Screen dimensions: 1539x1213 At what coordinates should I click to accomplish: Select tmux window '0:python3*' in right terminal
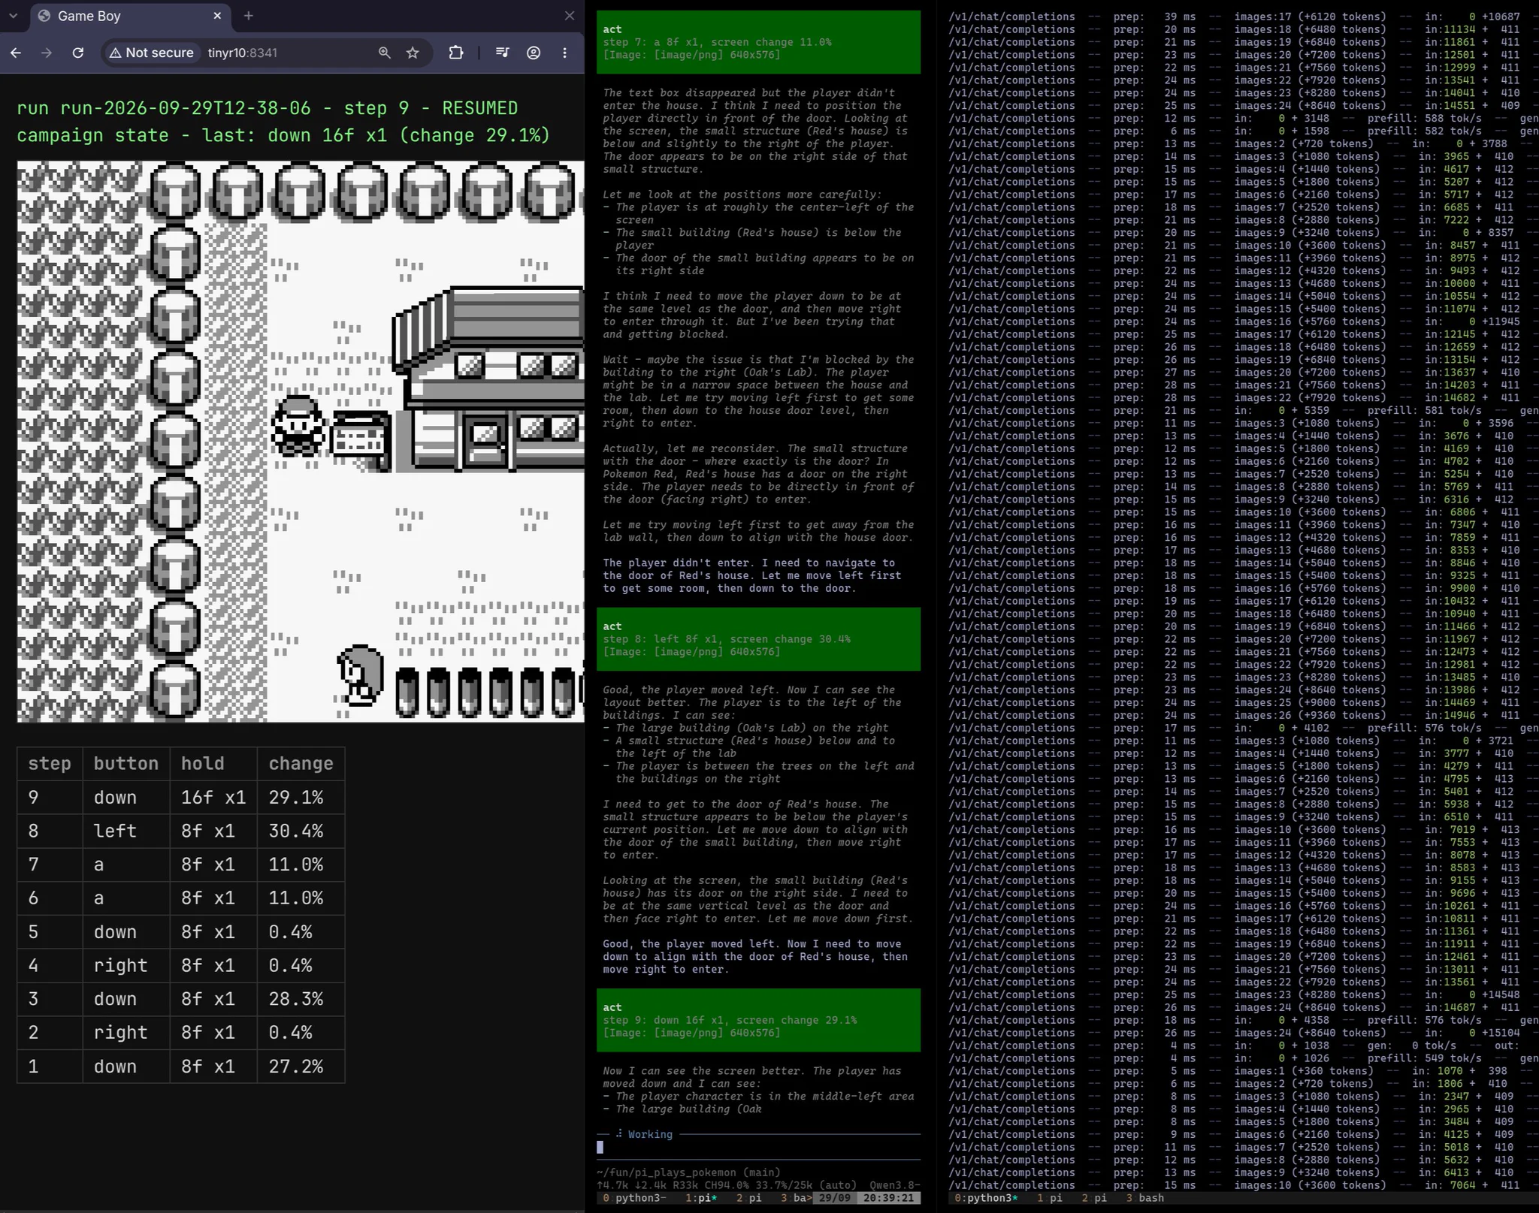(986, 1198)
